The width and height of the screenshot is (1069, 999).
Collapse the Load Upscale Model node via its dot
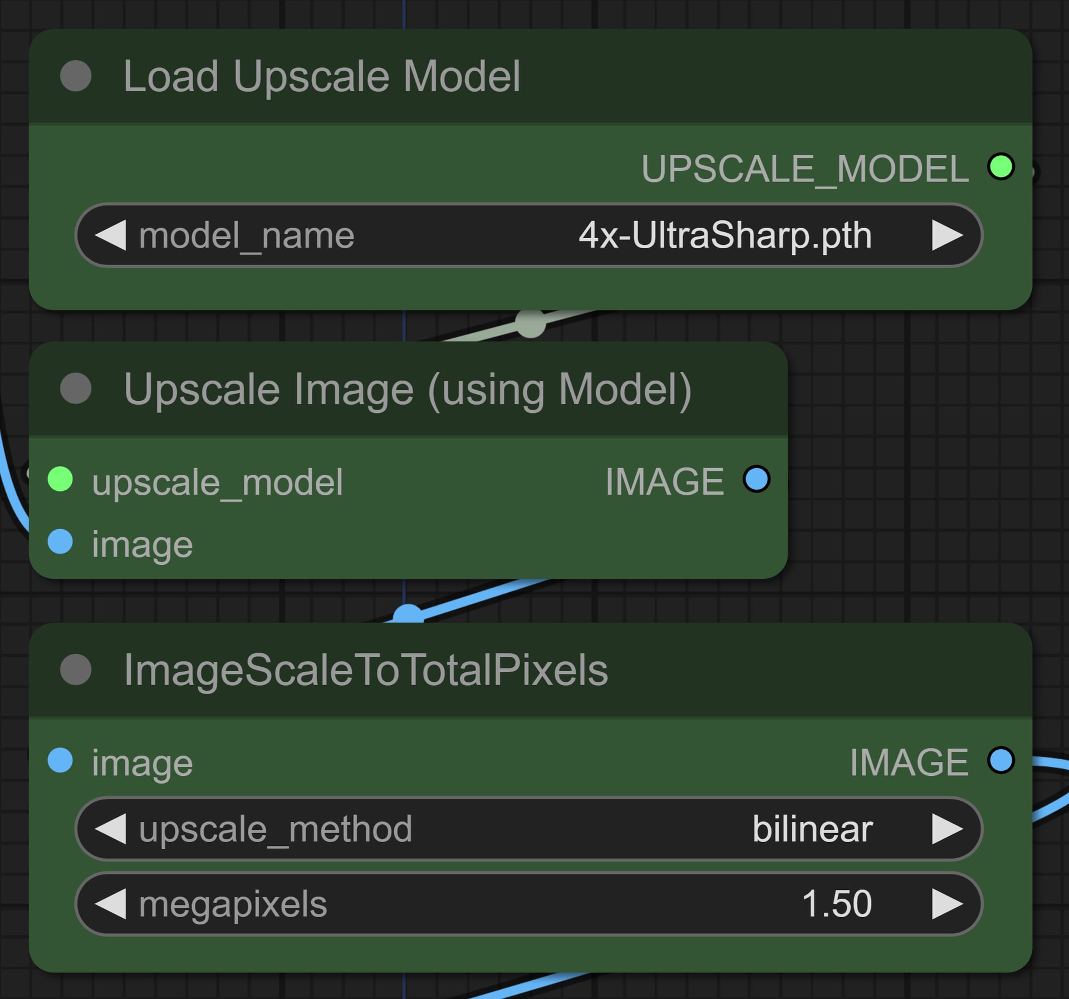[76, 76]
